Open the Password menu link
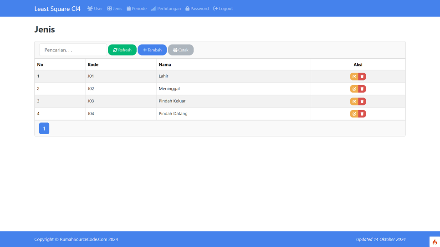440x247 pixels. point(197,9)
